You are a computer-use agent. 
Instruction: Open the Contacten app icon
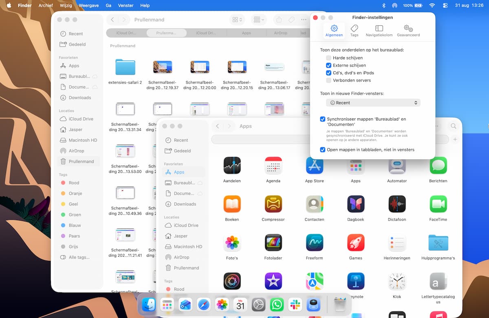pyautogui.click(x=315, y=204)
